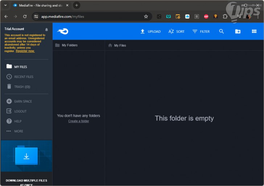
Task: Click the Create a folder link
Action: pyautogui.click(x=79, y=121)
